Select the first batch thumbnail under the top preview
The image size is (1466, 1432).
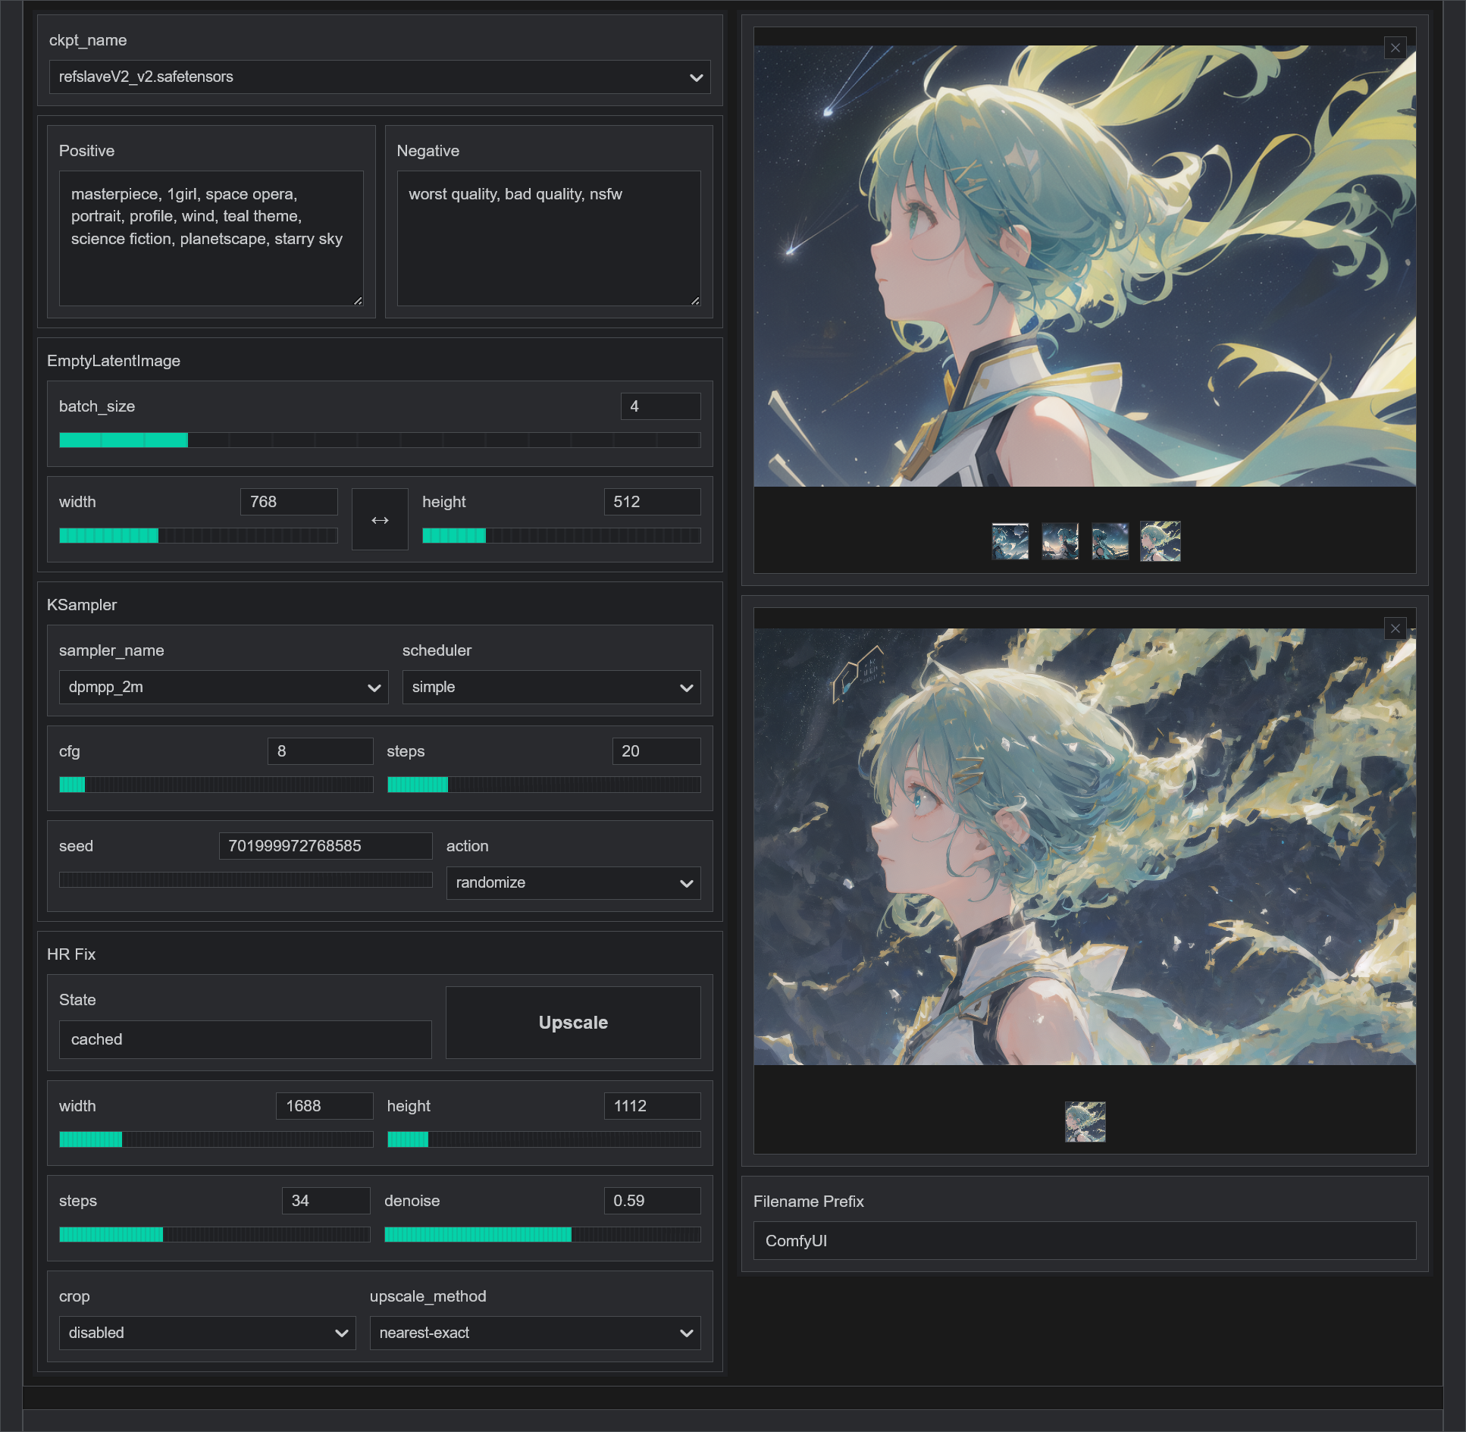[x=1011, y=541]
